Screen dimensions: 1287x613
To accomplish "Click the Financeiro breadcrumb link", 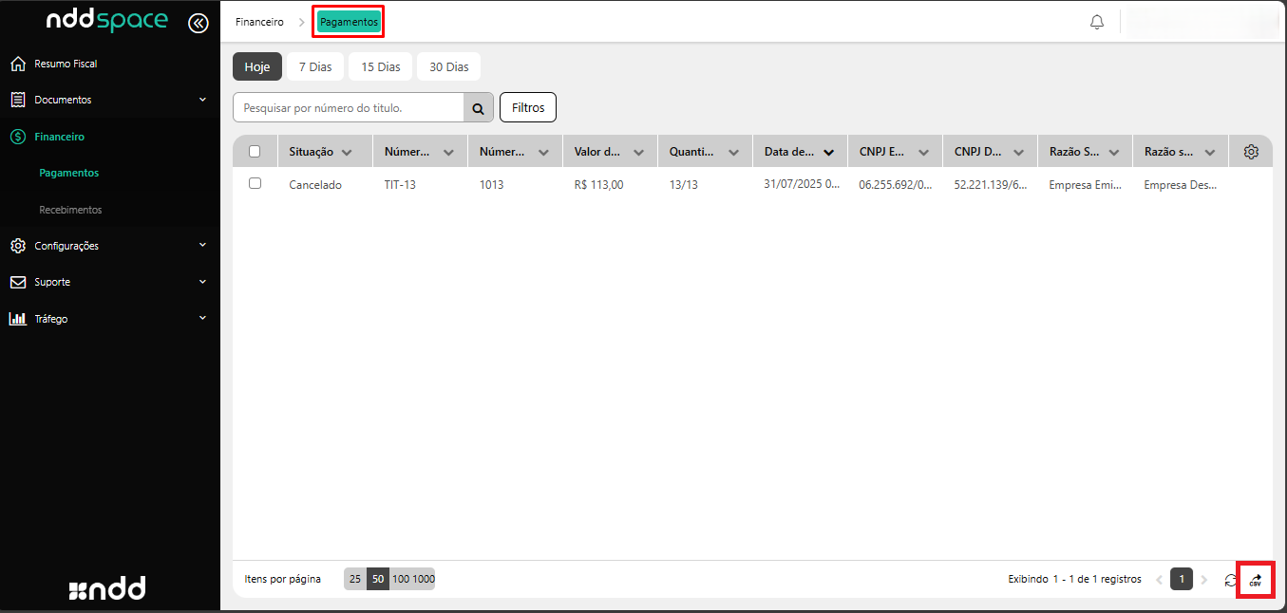I will tap(259, 22).
